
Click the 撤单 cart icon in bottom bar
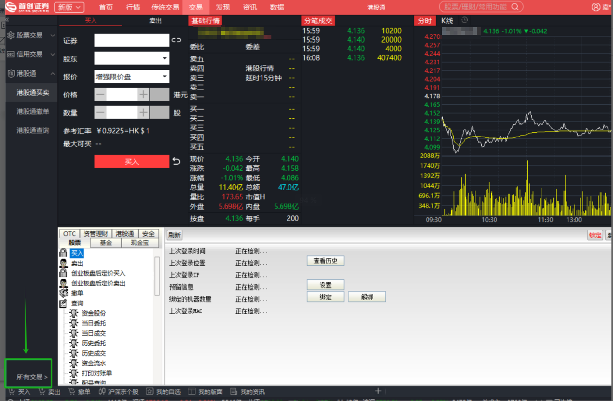[72, 392]
